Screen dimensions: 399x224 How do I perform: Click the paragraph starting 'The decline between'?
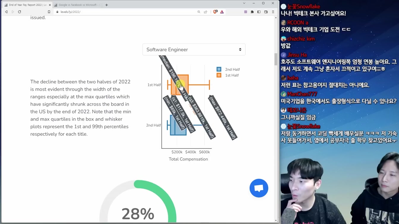(x=81, y=108)
